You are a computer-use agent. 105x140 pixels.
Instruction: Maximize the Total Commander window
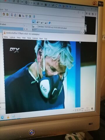coord(78,12)
